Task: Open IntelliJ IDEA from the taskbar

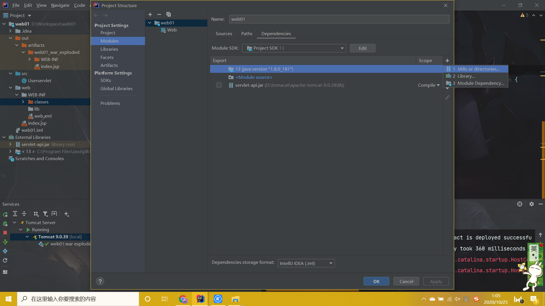Action: point(200,299)
